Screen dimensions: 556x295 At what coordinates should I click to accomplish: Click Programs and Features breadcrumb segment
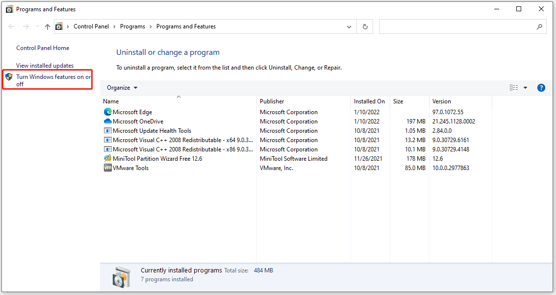[186, 26]
